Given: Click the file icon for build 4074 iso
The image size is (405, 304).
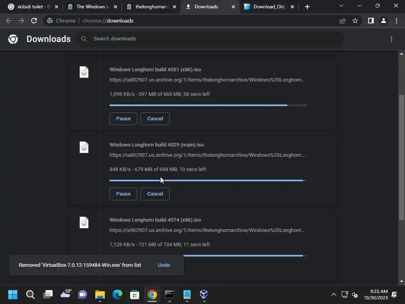Looking at the screenshot, I should [x=84, y=222].
